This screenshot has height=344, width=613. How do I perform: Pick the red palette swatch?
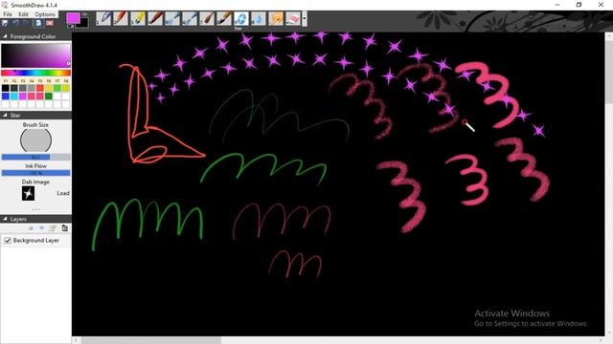[x=40, y=88]
